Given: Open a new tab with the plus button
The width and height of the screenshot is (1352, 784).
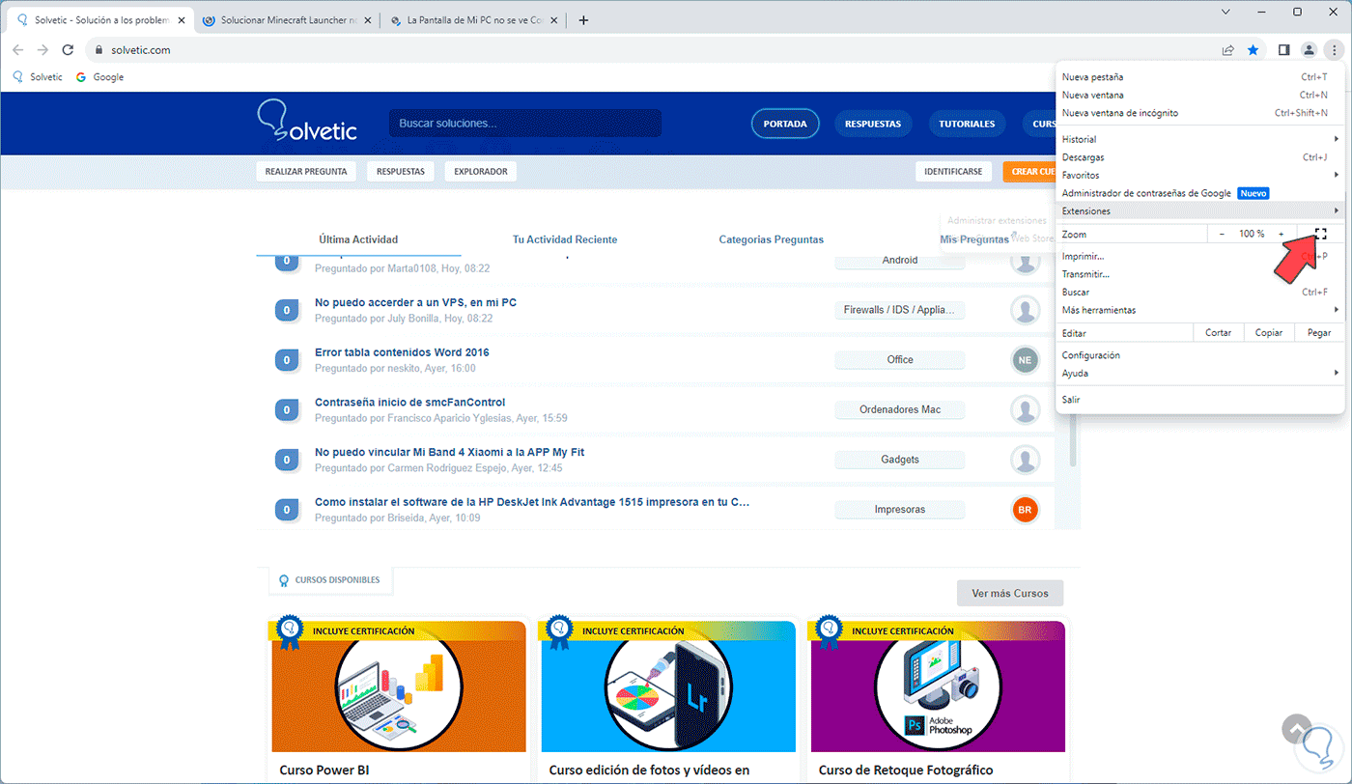Looking at the screenshot, I should tap(583, 20).
